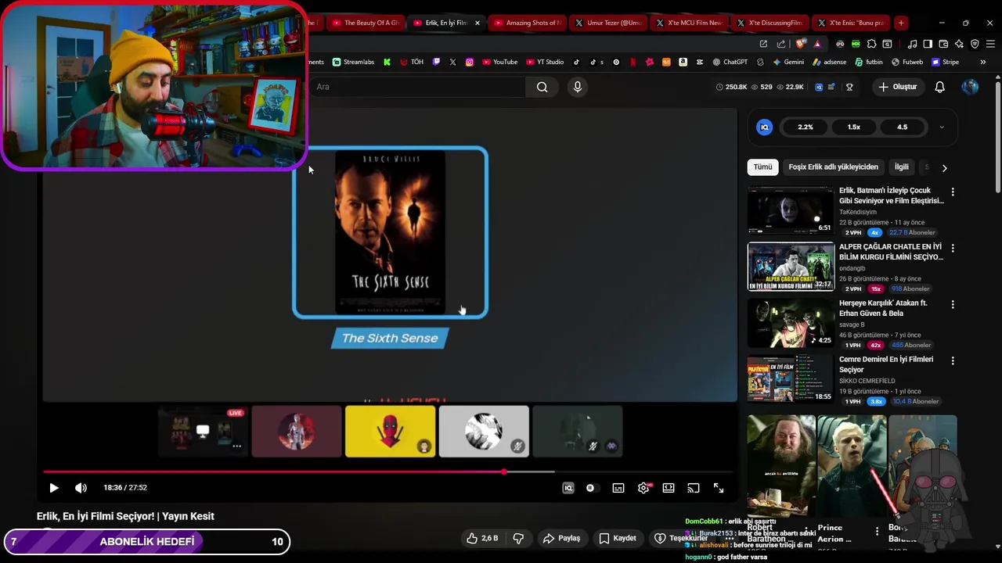This screenshot has height=563, width=1002.
Task: Open options for Erlik Batman video
Action: click(953, 192)
